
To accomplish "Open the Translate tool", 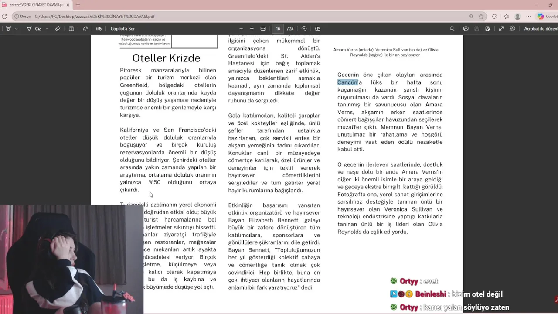I will click(x=99, y=29).
